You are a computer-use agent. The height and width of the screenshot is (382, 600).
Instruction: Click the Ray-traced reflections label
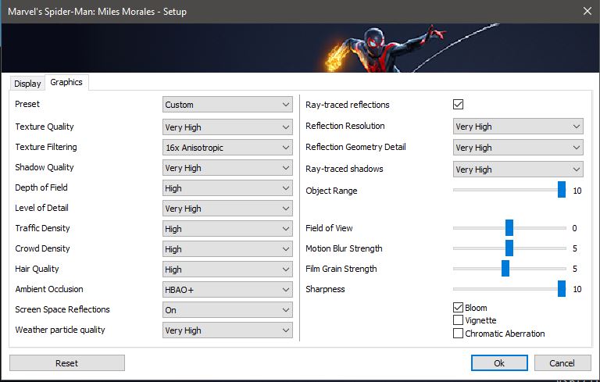coord(347,105)
